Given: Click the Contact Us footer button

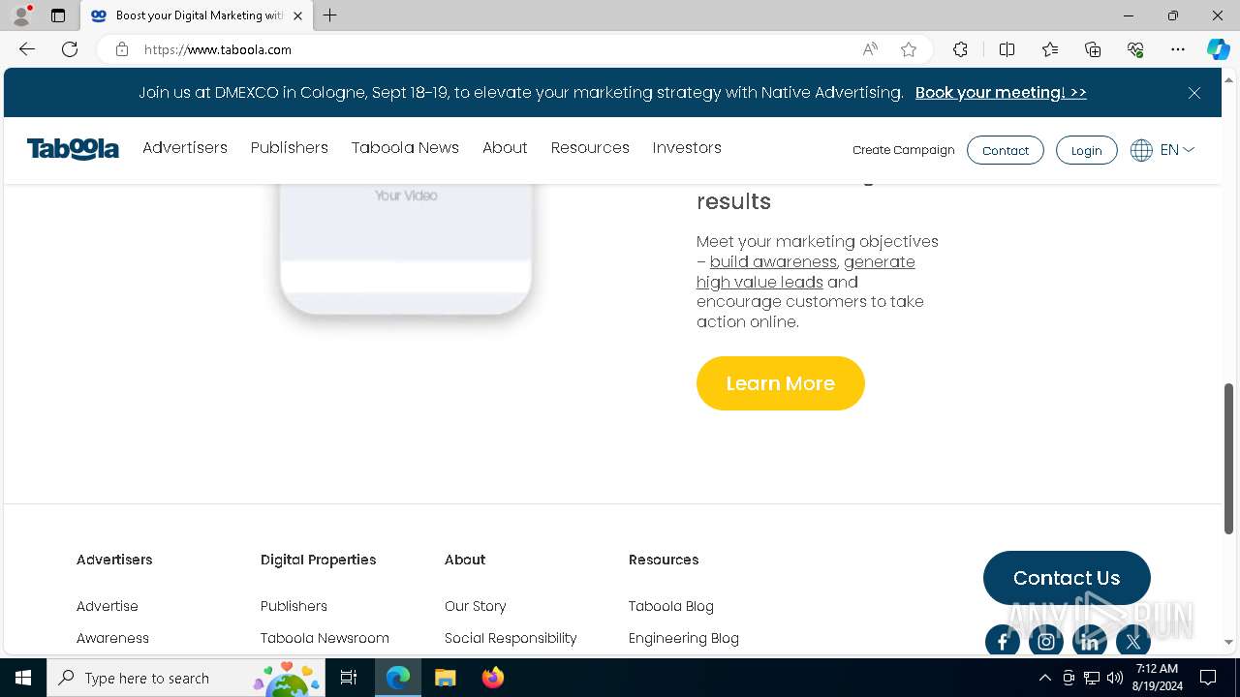Looking at the screenshot, I should (1067, 578).
